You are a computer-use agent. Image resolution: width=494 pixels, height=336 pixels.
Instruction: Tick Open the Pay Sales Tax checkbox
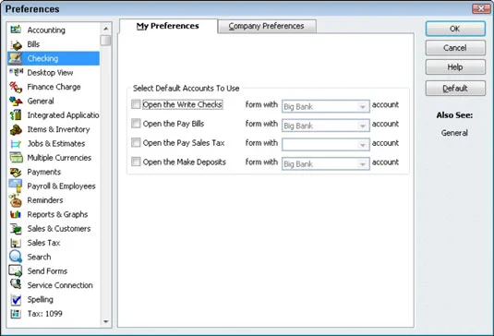136,143
